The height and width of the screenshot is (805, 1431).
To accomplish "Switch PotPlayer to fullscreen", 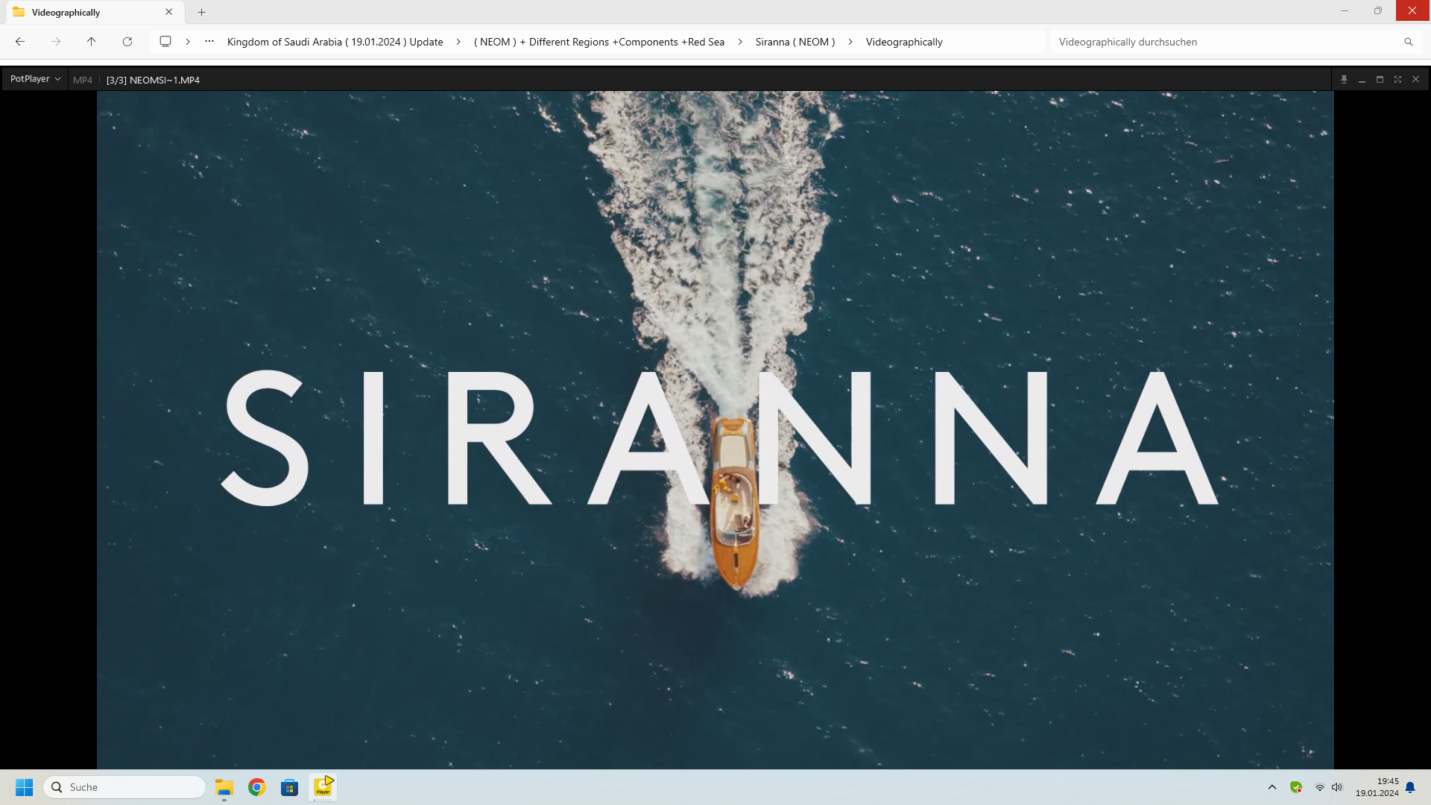I will pyautogui.click(x=1397, y=79).
